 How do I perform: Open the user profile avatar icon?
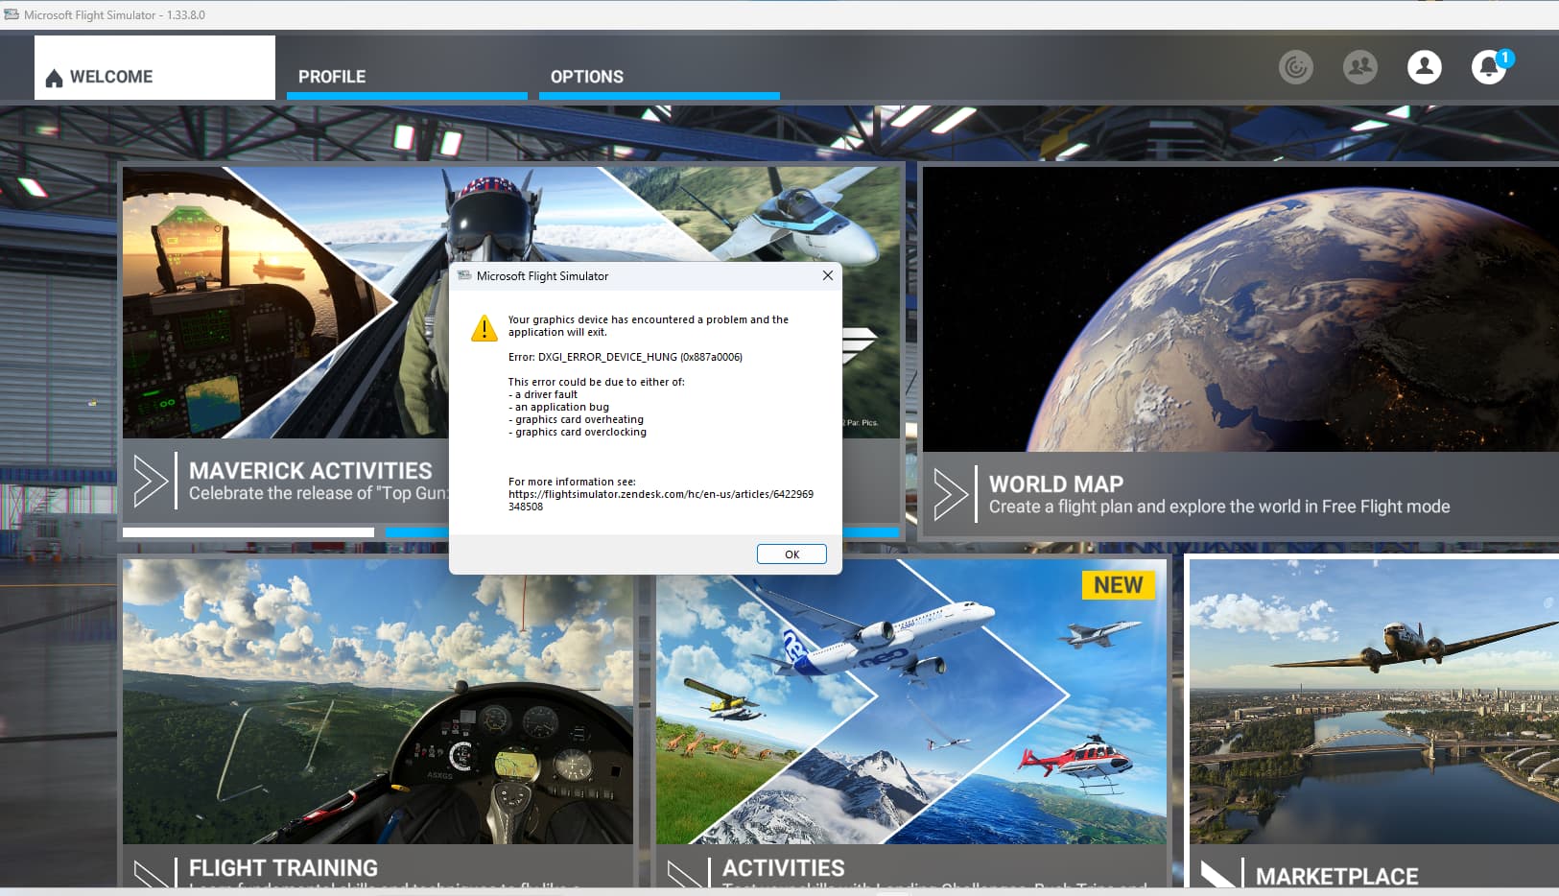[1424, 67]
